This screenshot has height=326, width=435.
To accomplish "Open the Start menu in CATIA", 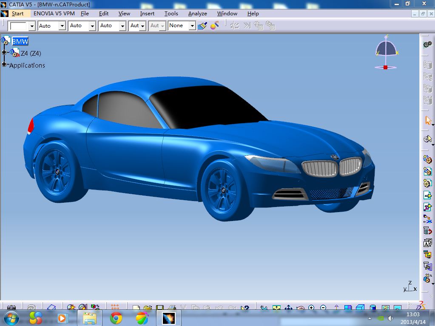I will point(17,14).
